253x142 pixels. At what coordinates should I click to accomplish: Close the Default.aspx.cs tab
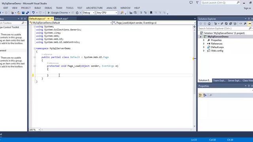click(x=52, y=19)
